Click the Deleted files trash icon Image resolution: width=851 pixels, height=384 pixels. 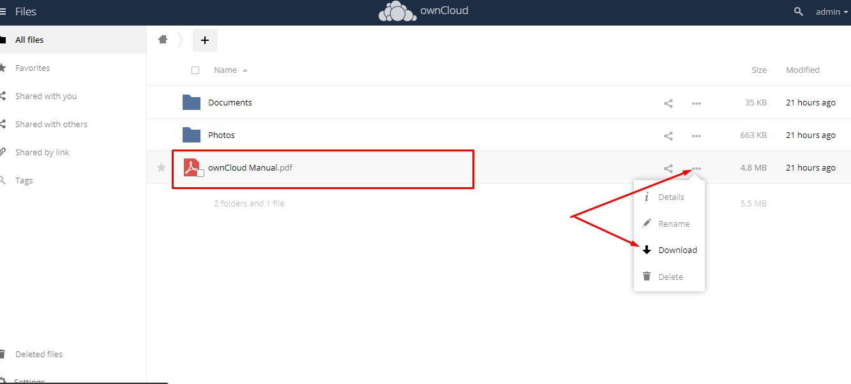coord(6,354)
